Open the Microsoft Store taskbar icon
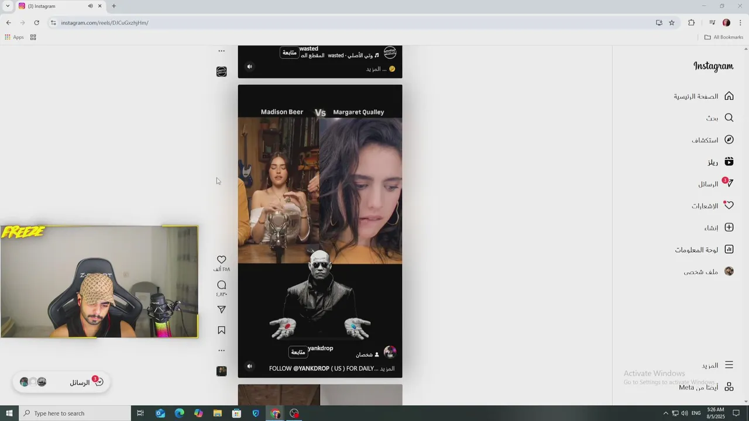Image resolution: width=749 pixels, height=421 pixels. coord(236,413)
